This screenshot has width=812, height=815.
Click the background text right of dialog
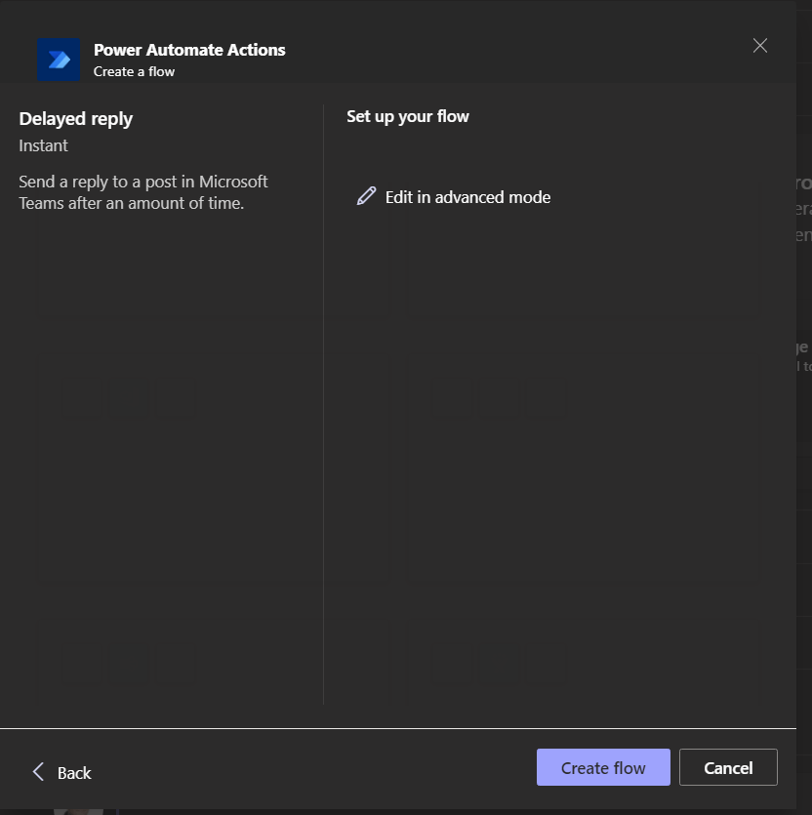[803, 210]
